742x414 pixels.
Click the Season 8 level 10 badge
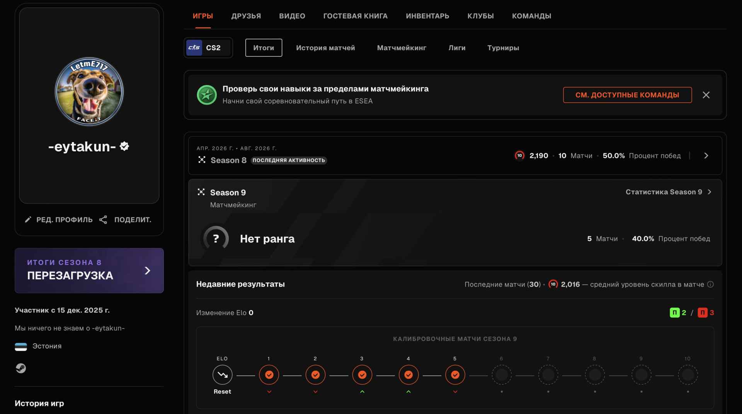(519, 156)
